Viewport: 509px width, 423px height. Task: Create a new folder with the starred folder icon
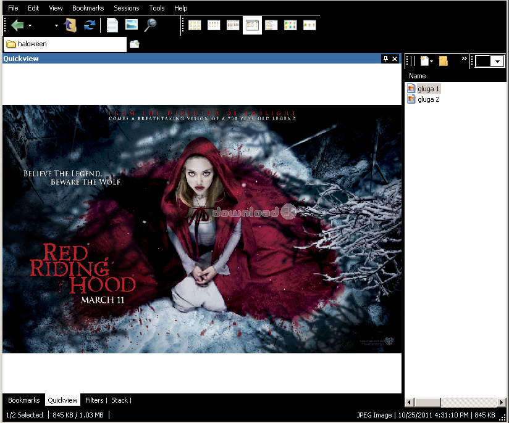coord(444,60)
